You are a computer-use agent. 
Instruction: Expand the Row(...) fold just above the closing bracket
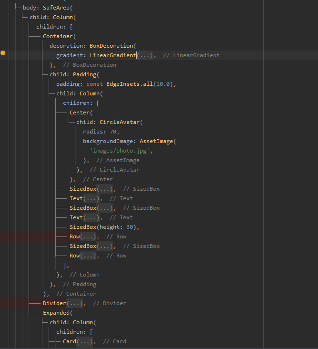pos(88,256)
